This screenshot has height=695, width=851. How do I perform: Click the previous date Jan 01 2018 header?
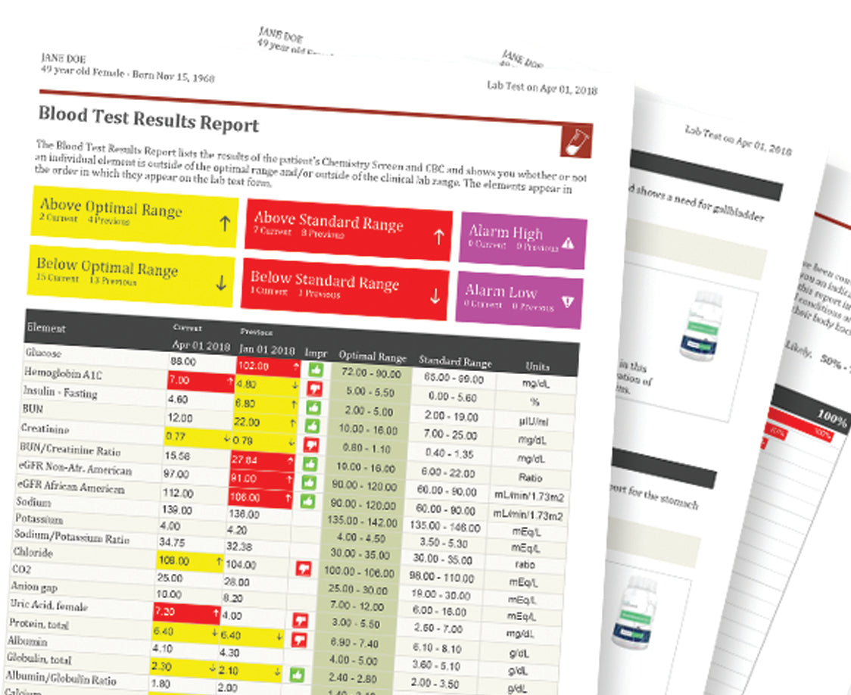click(x=267, y=350)
